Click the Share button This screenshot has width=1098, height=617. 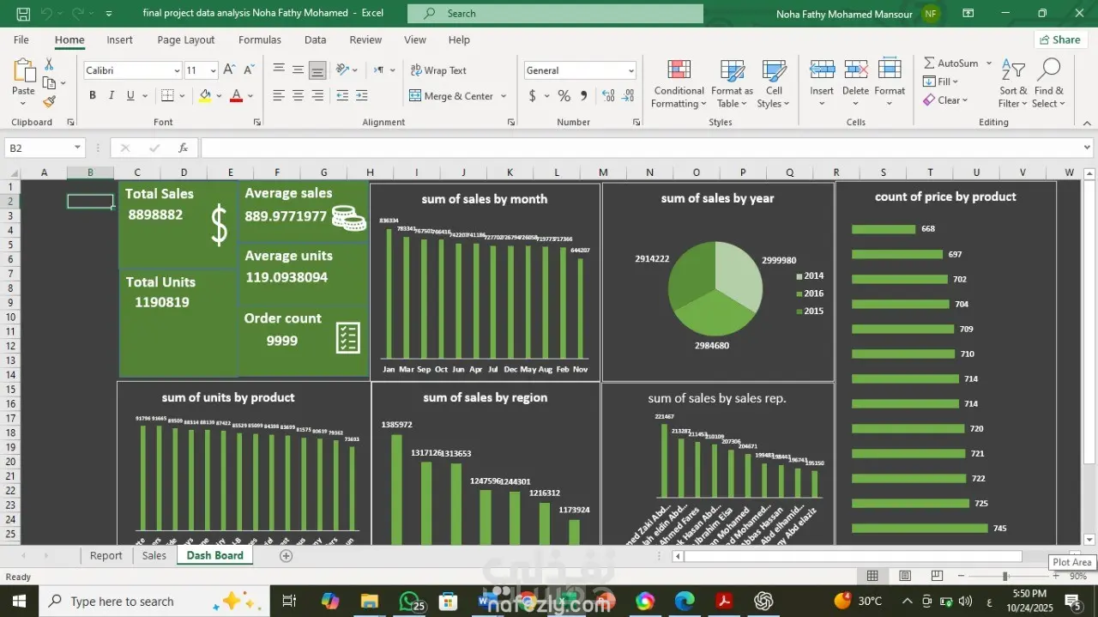pyautogui.click(x=1060, y=39)
